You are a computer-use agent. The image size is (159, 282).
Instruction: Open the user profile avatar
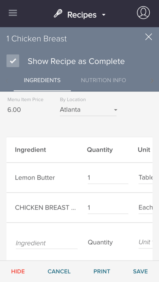coord(143,13)
